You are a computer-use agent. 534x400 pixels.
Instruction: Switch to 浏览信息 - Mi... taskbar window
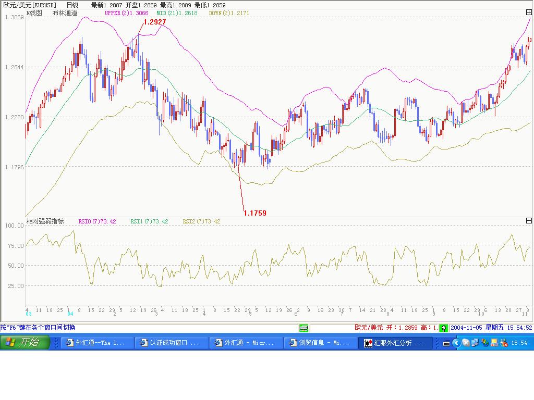click(x=320, y=343)
